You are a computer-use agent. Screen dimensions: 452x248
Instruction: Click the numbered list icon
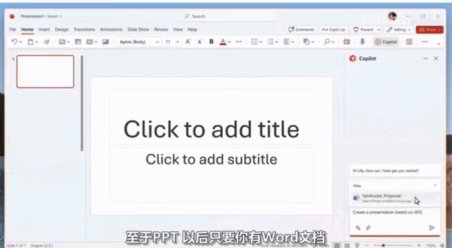[x=271, y=42]
